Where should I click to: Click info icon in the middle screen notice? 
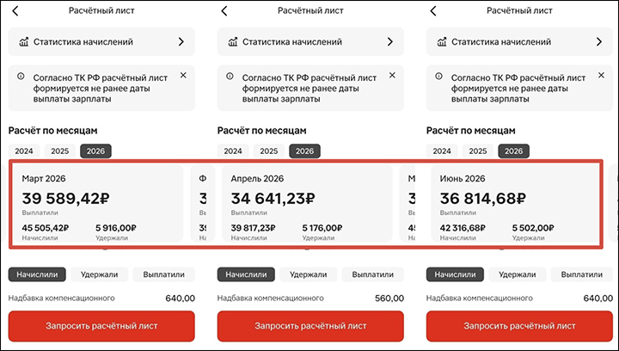(230, 77)
